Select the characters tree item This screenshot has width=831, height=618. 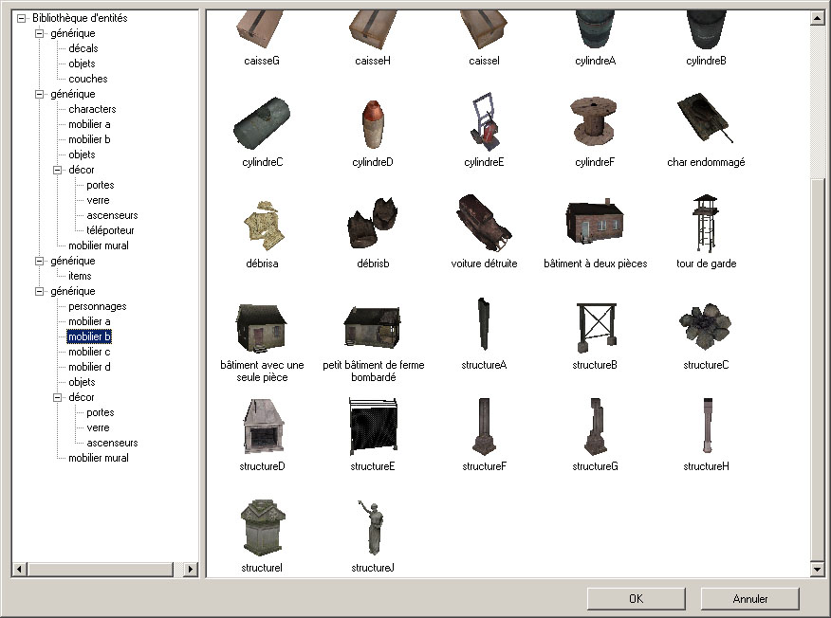(92, 109)
